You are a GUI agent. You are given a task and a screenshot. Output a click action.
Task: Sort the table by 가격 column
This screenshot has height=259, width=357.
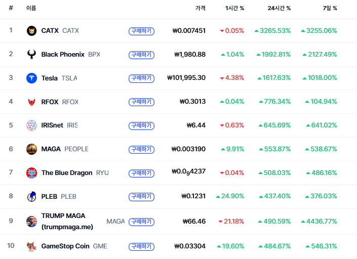coord(200,8)
